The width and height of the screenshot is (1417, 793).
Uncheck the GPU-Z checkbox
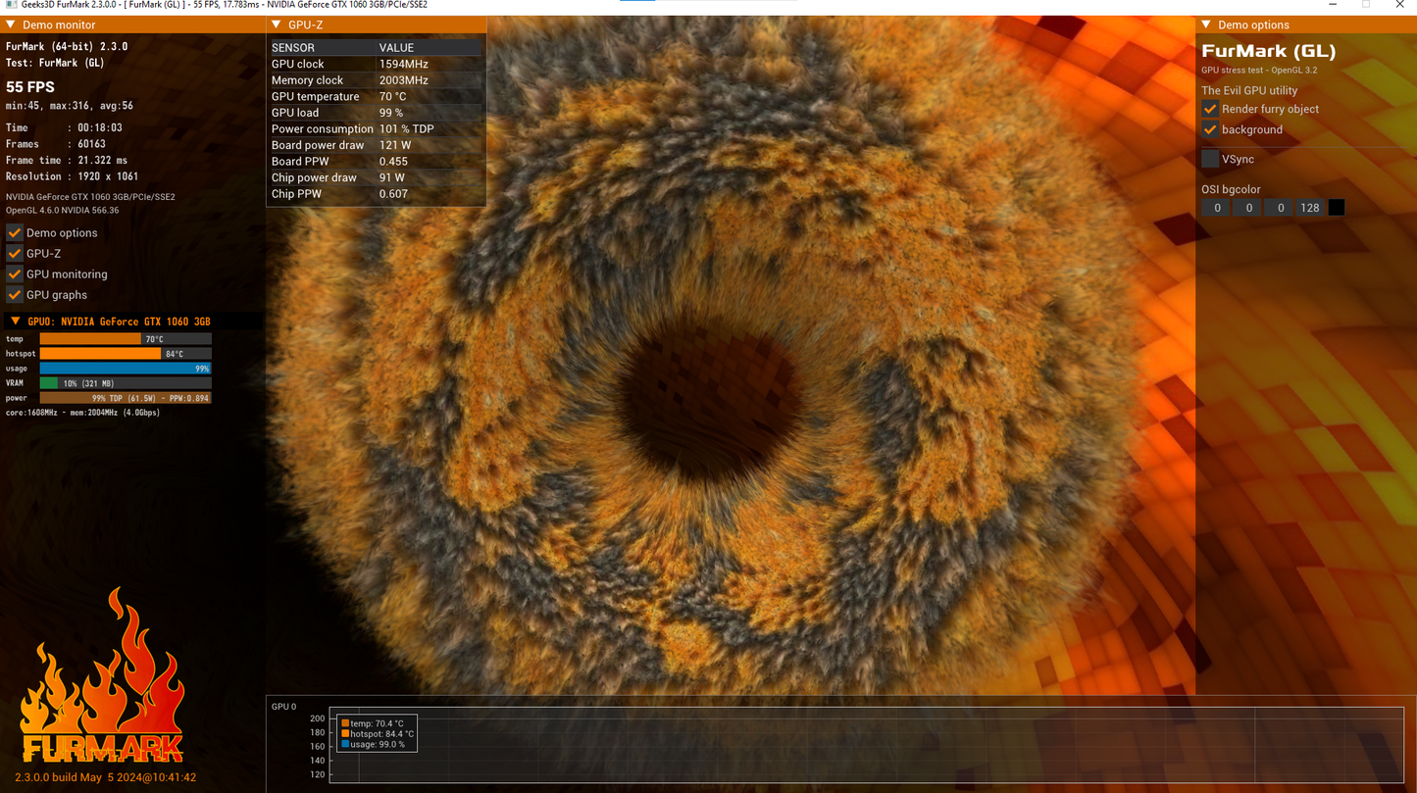[x=15, y=254]
